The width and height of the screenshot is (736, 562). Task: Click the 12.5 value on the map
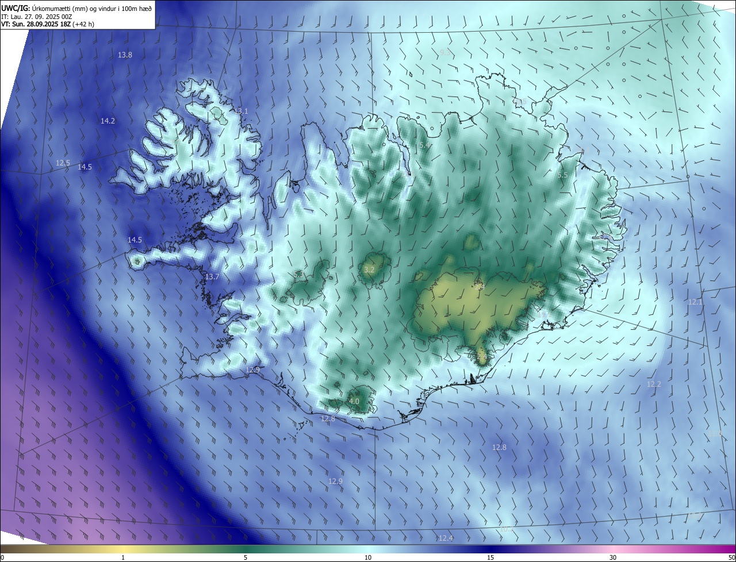63,163
